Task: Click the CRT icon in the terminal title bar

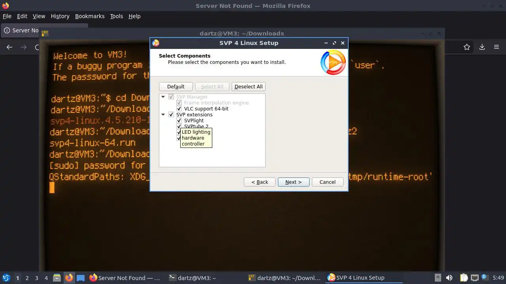Action: click(x=45, y=33)
